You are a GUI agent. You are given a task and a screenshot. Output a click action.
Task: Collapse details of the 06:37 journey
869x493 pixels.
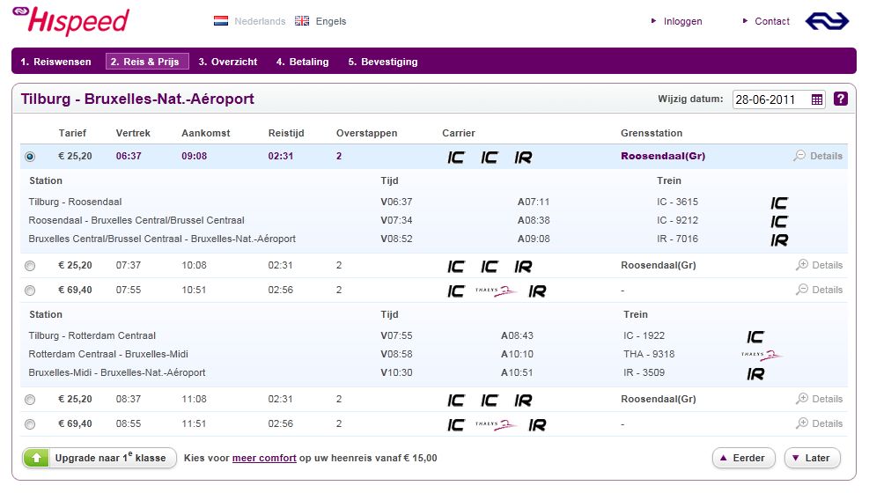coord(818,156)
